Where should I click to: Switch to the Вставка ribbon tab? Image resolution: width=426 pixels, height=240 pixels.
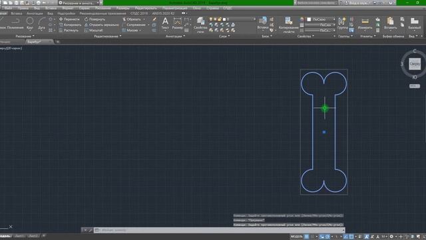[17, 13]
